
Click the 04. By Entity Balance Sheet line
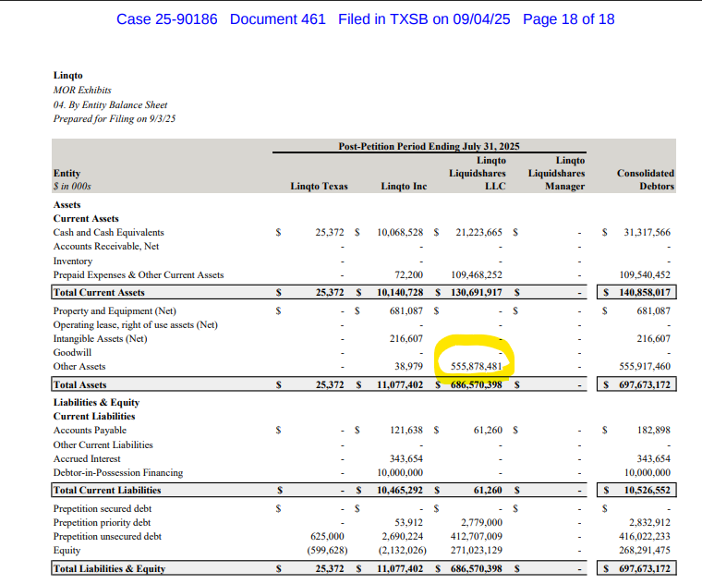click(x=110, y=104)
